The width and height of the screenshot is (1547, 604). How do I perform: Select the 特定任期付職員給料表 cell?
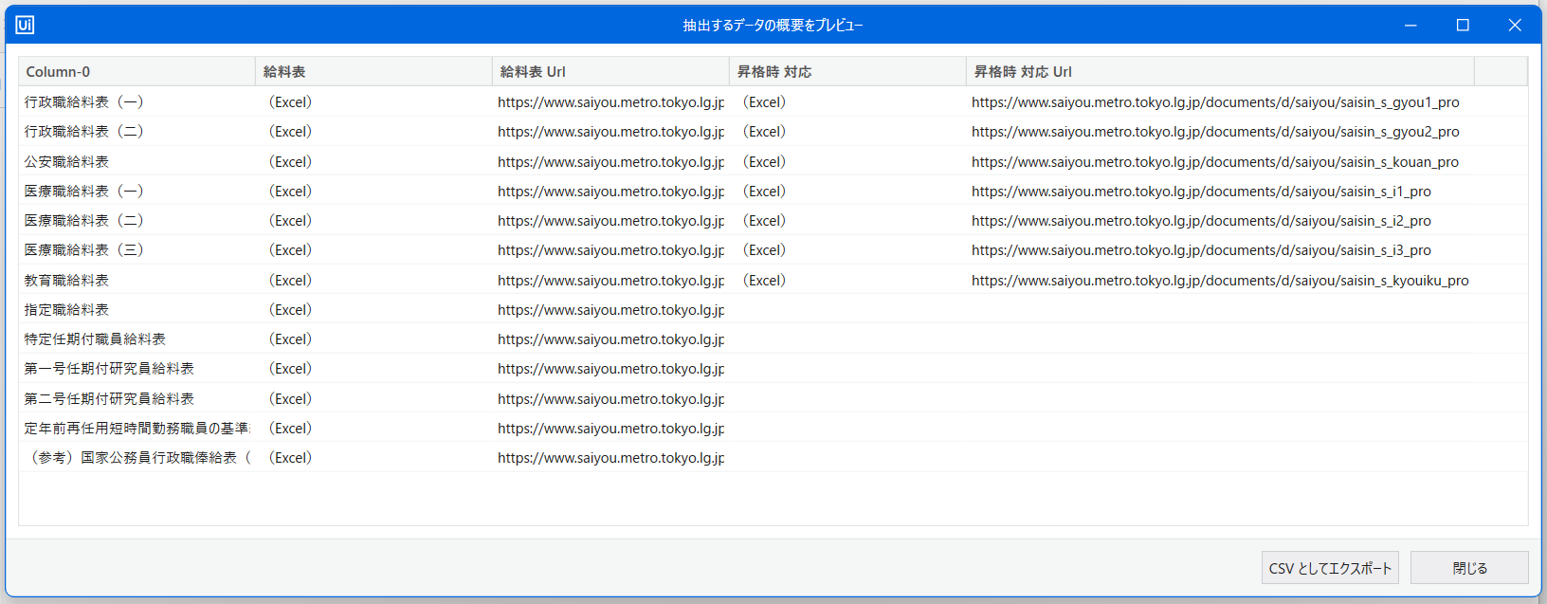click(136, 339)
